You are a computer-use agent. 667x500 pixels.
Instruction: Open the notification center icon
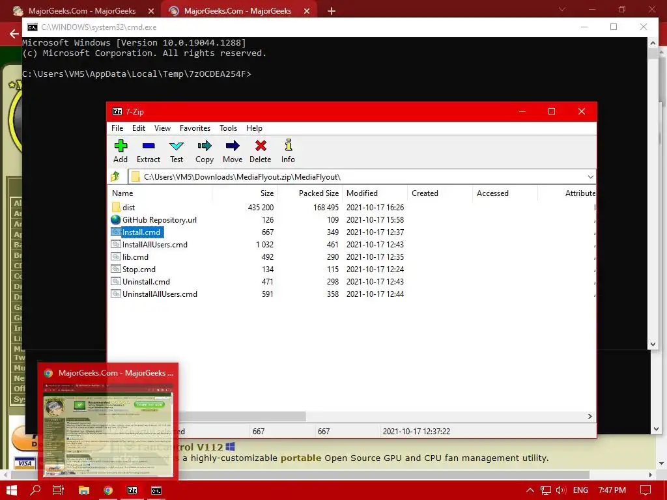tap(646, 490)
